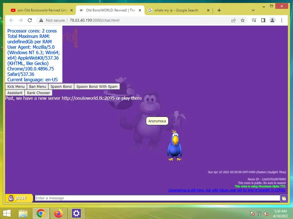Click the network tray icon
Screen dimensions: 293x219
tap(259, 214)
